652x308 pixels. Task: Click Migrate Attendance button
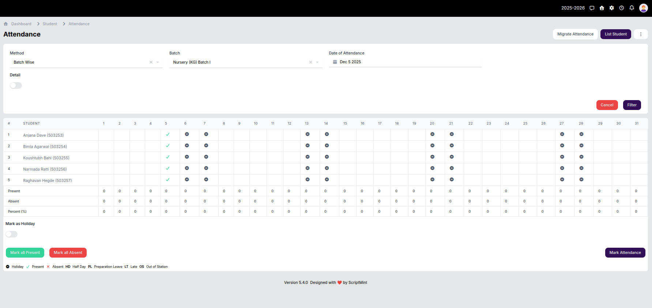tap(575, 34)
